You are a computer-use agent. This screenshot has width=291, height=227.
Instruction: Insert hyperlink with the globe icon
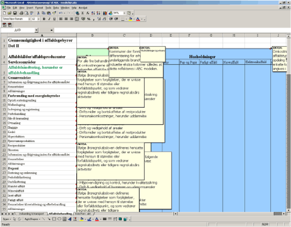click(x=78, y=13)
